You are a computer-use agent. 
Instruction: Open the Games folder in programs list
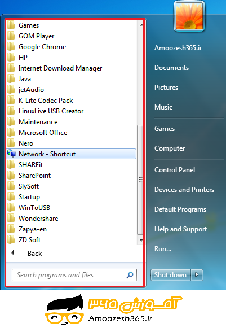[x=71, y=25]
